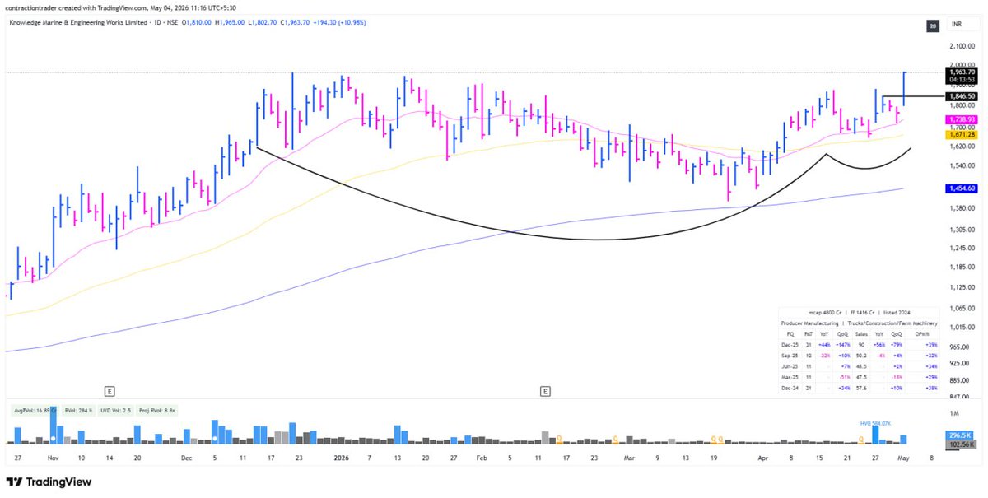Click the mcap 4800 Cr text
Image resolution: width=988 pixels, height=498 pixels.
[825, 313]
